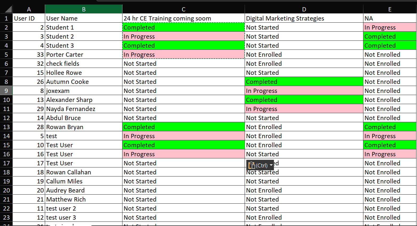Select row 1 header

(6, 18)
